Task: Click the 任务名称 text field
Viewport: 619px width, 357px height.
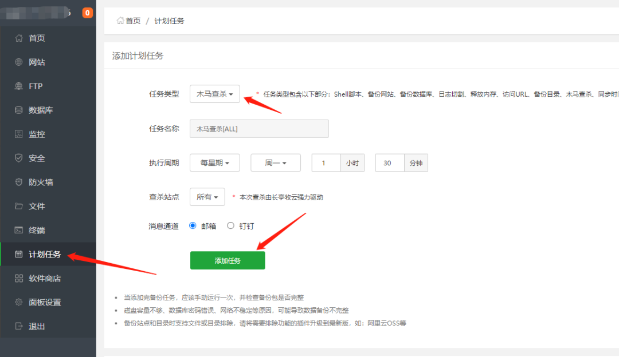Action: click(x=259, y=129)
